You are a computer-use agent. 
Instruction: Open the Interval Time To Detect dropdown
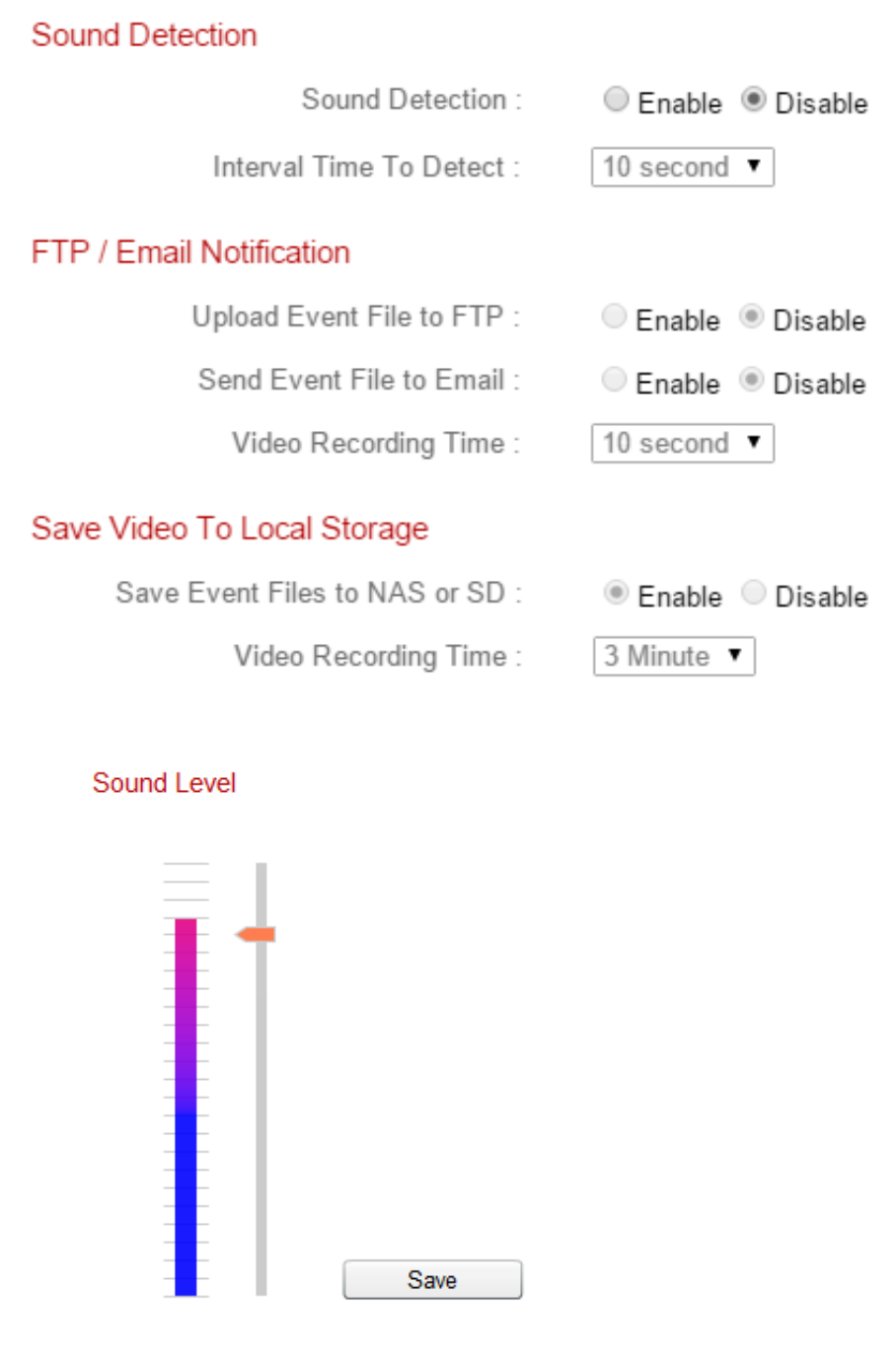point(682,167)
